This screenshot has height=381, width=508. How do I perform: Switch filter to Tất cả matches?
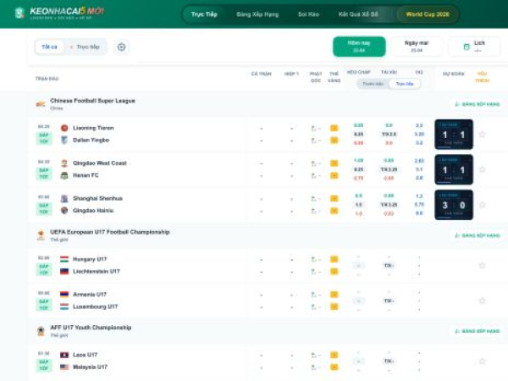tap(48, 47)
